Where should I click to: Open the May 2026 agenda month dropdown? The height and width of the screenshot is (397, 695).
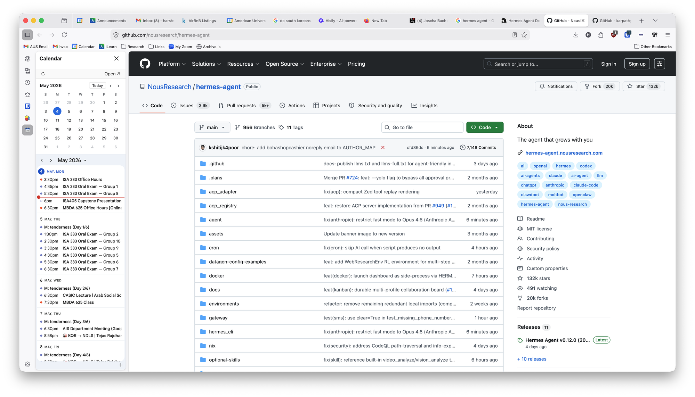click(x=72, y=160)
